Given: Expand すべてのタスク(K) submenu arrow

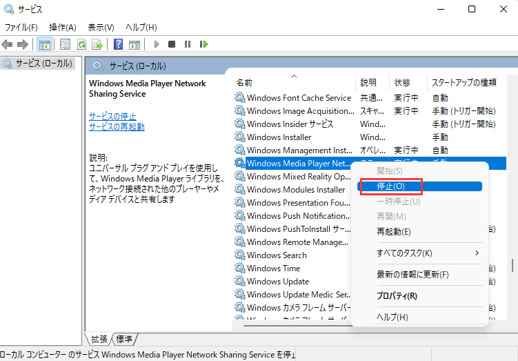Looking at the screenshot, I should click(x=477, y=253).
